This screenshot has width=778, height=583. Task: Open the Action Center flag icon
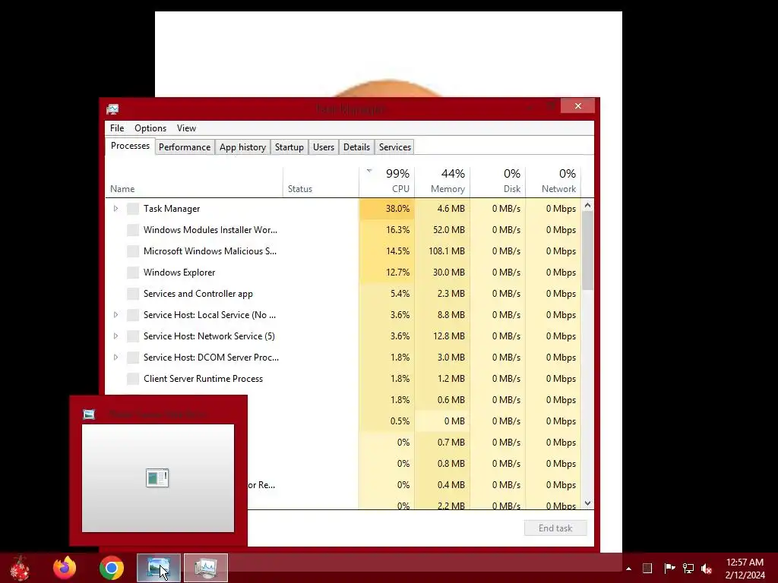coord(669,568)
